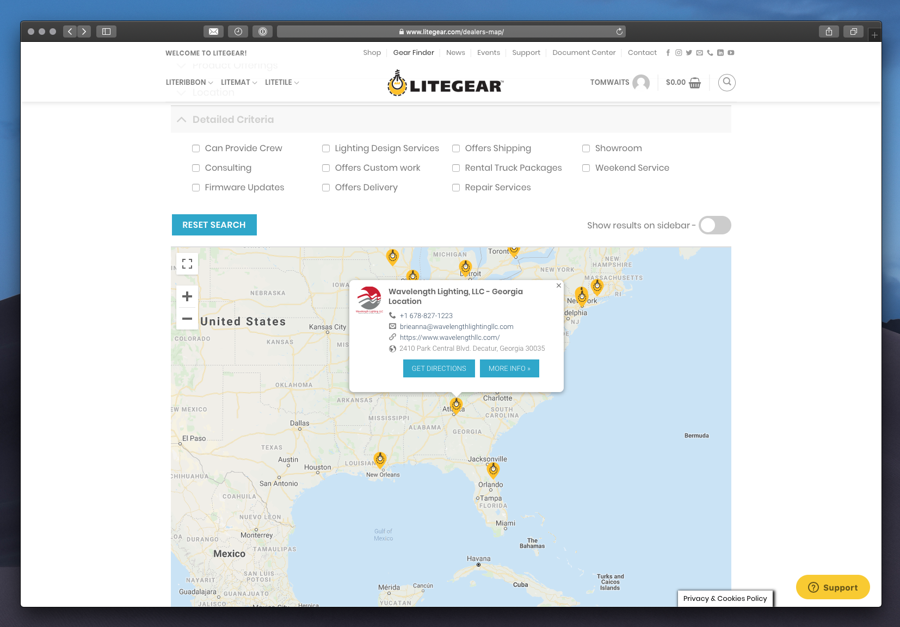Image resolution: width=900 pixels, height=627 pixels.
Task: Check the Weekend Service checkbox
Action: (586, 168)
